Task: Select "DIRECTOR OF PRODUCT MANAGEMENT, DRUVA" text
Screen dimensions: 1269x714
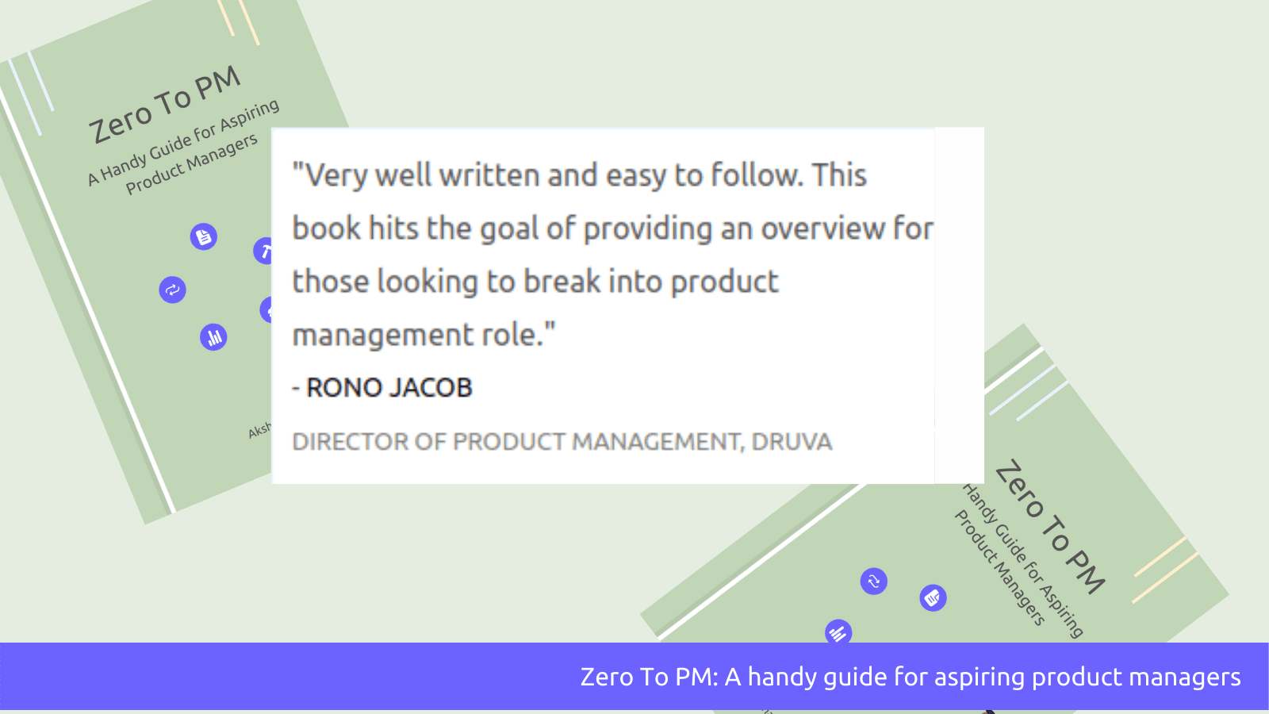Action: click(562, 442)
